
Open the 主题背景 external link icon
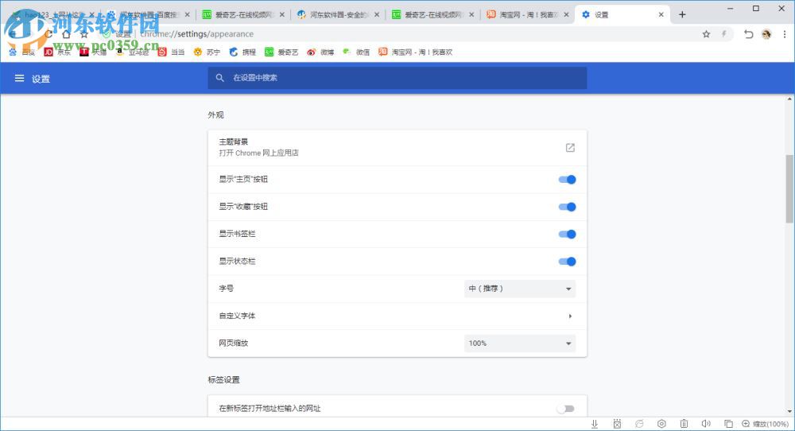pos(570,148)
